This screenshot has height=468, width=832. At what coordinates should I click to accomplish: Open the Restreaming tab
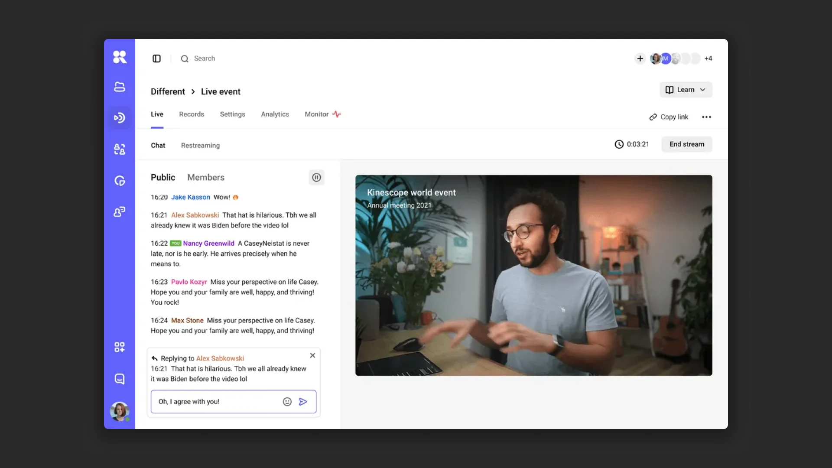[x=200, y=146]
